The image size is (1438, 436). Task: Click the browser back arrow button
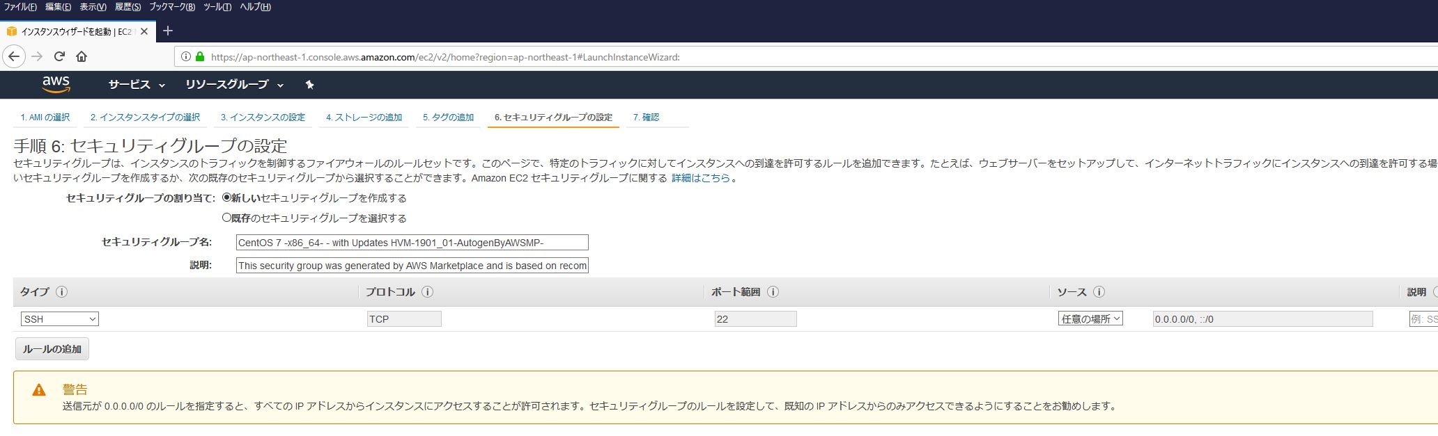point(14,56)
